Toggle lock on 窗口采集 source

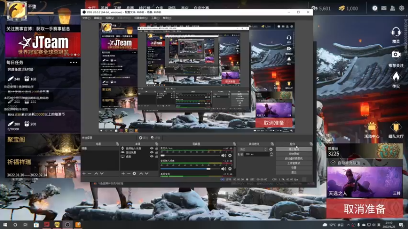pos(157,152)
